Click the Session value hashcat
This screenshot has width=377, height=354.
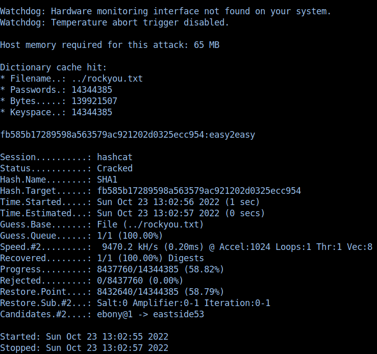(115, 157)
